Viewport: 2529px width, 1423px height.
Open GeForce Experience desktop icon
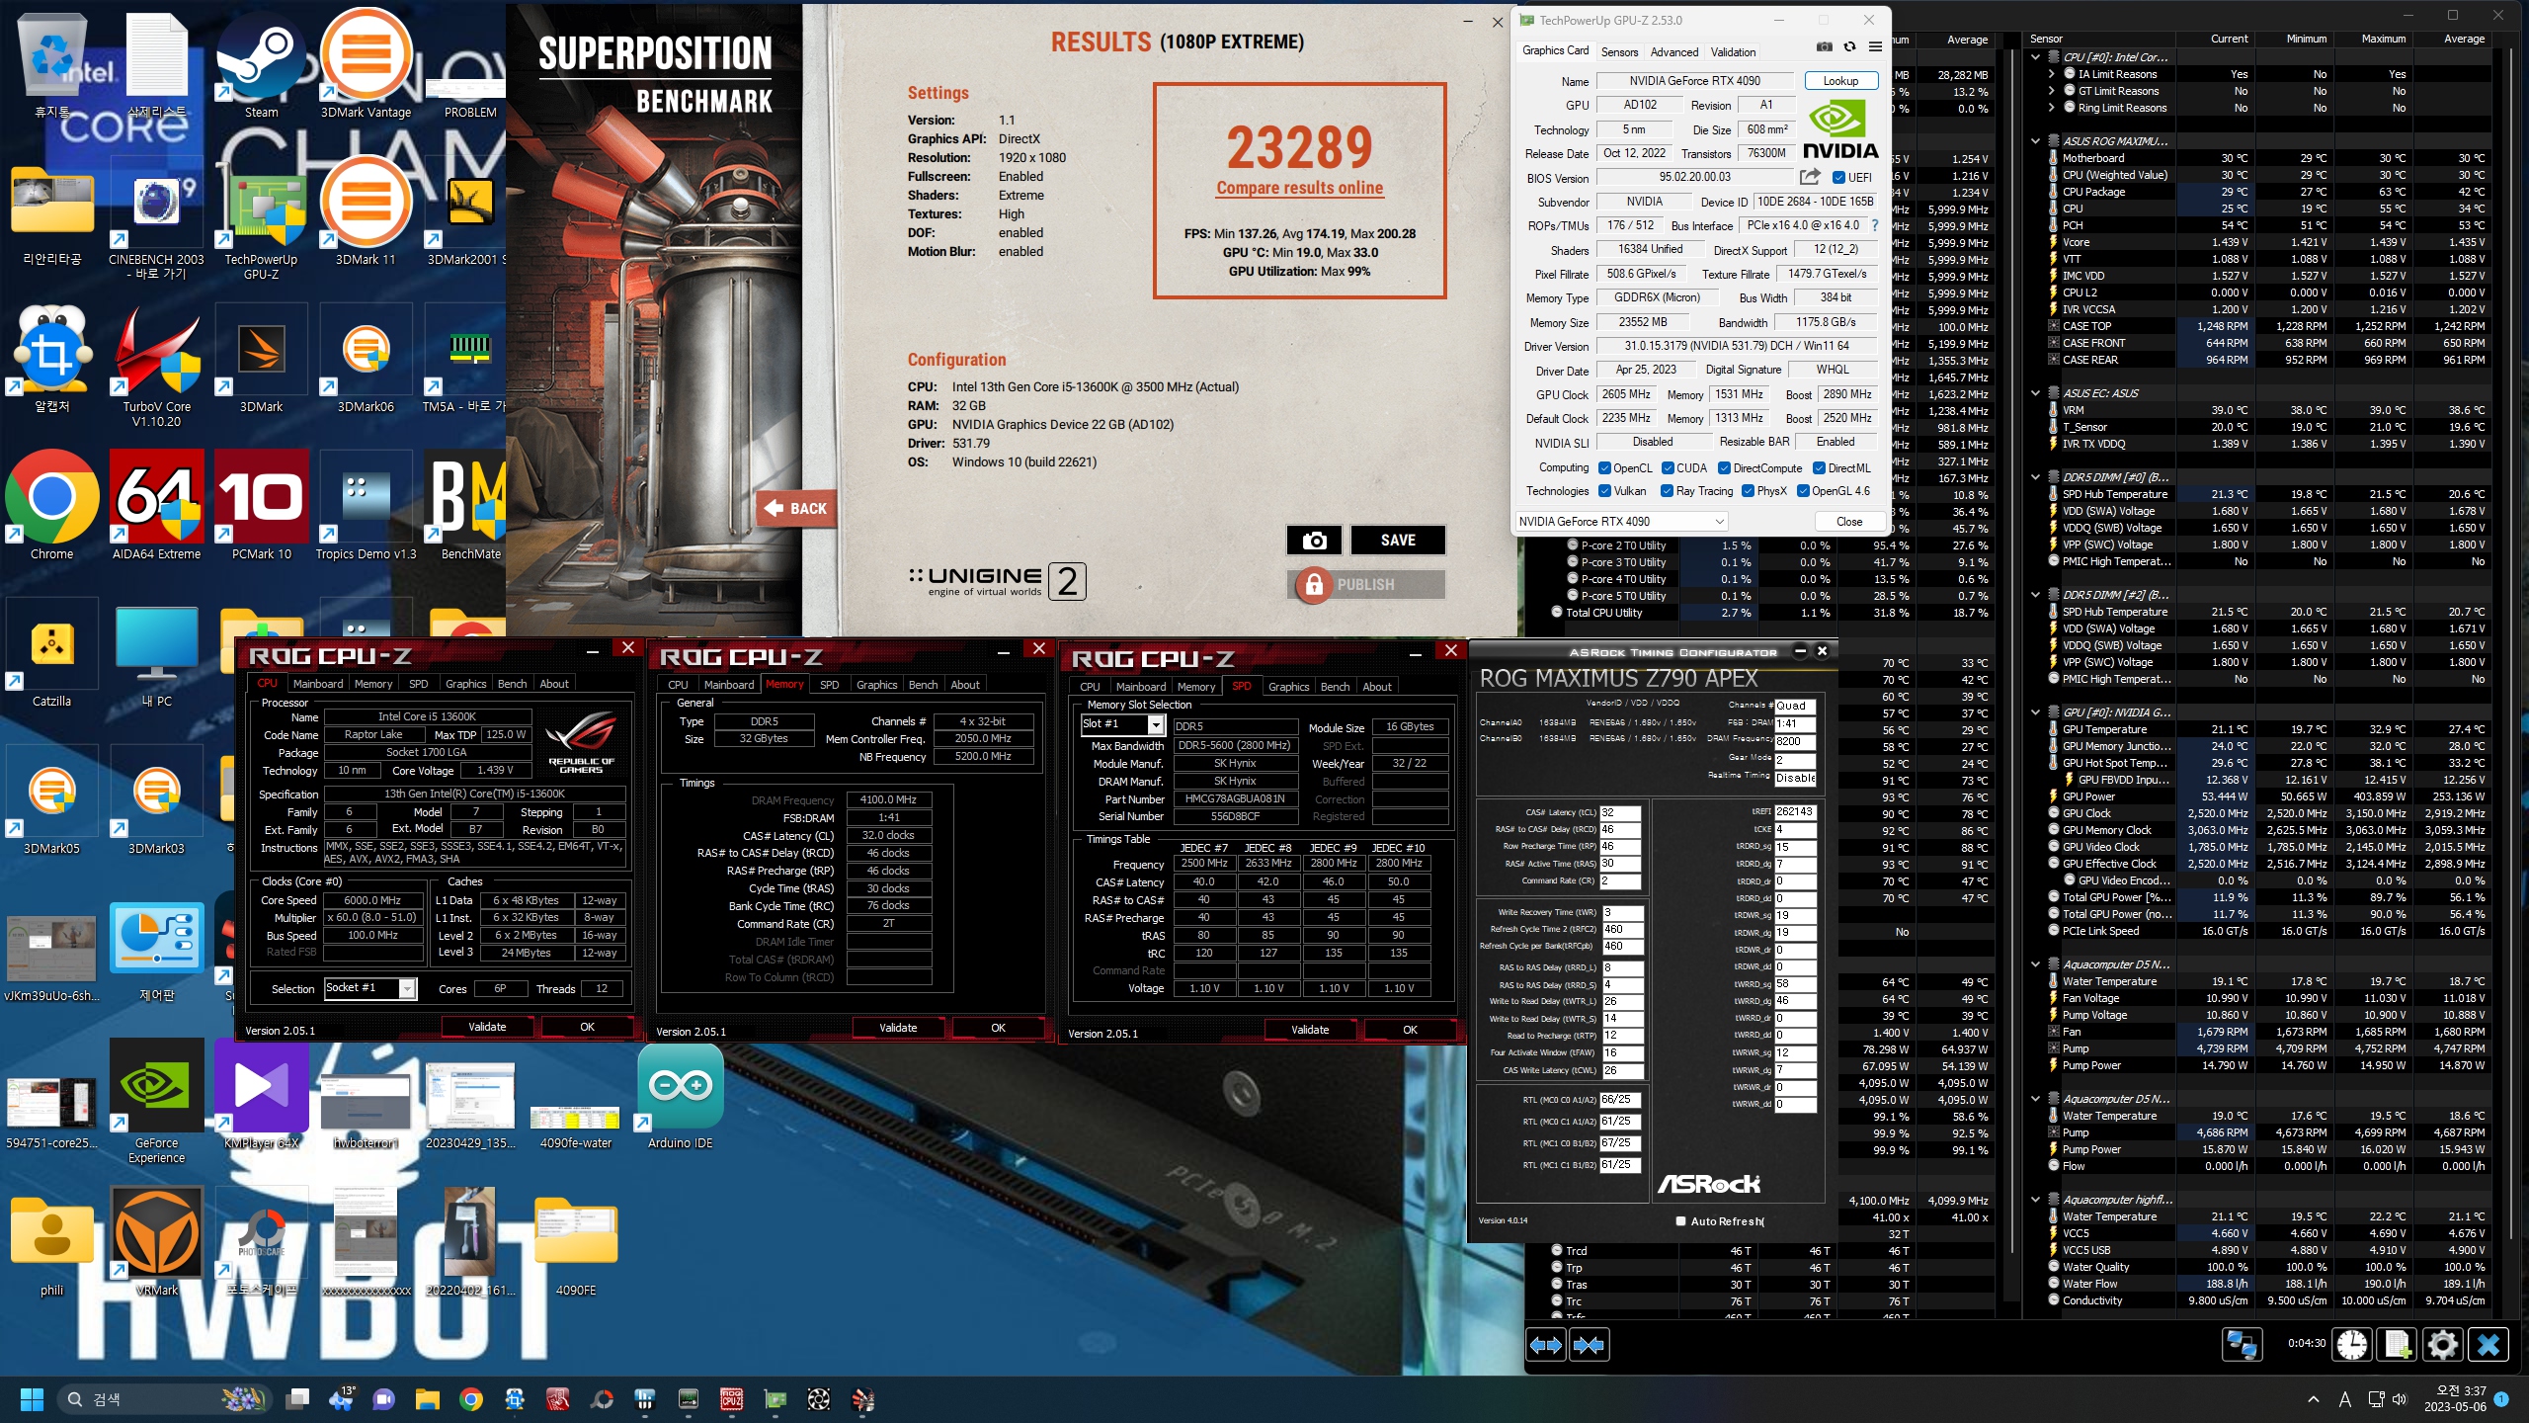[156, 1102]
